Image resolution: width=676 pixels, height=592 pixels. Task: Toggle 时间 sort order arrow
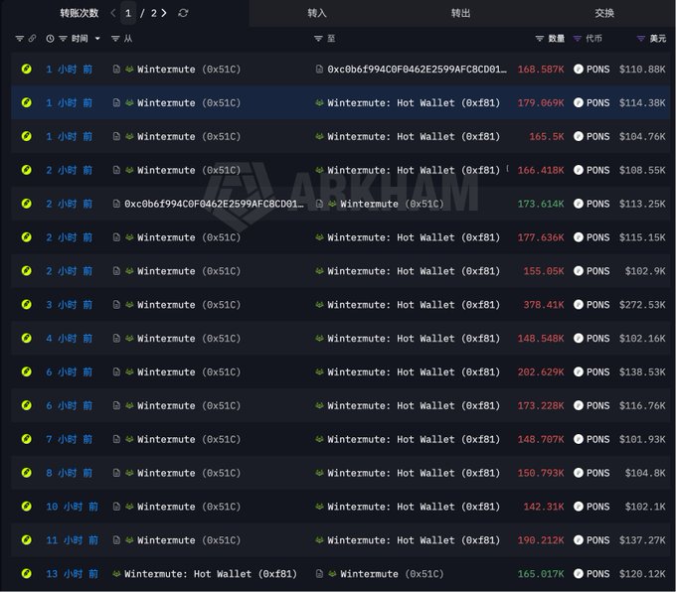pos(97,39)
